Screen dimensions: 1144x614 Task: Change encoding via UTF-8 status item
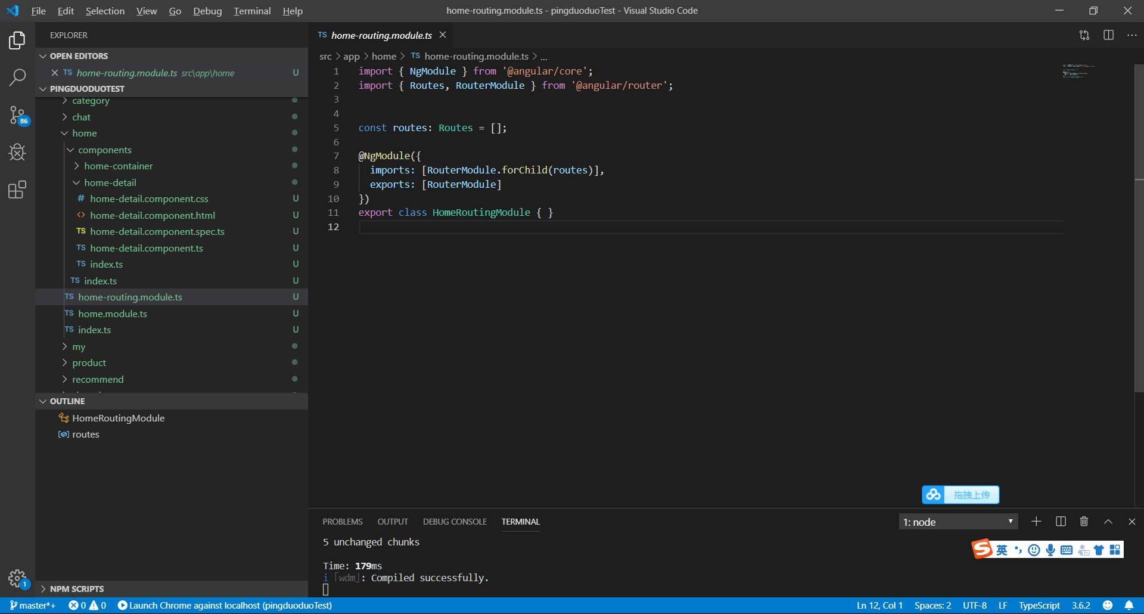point(975,605)
